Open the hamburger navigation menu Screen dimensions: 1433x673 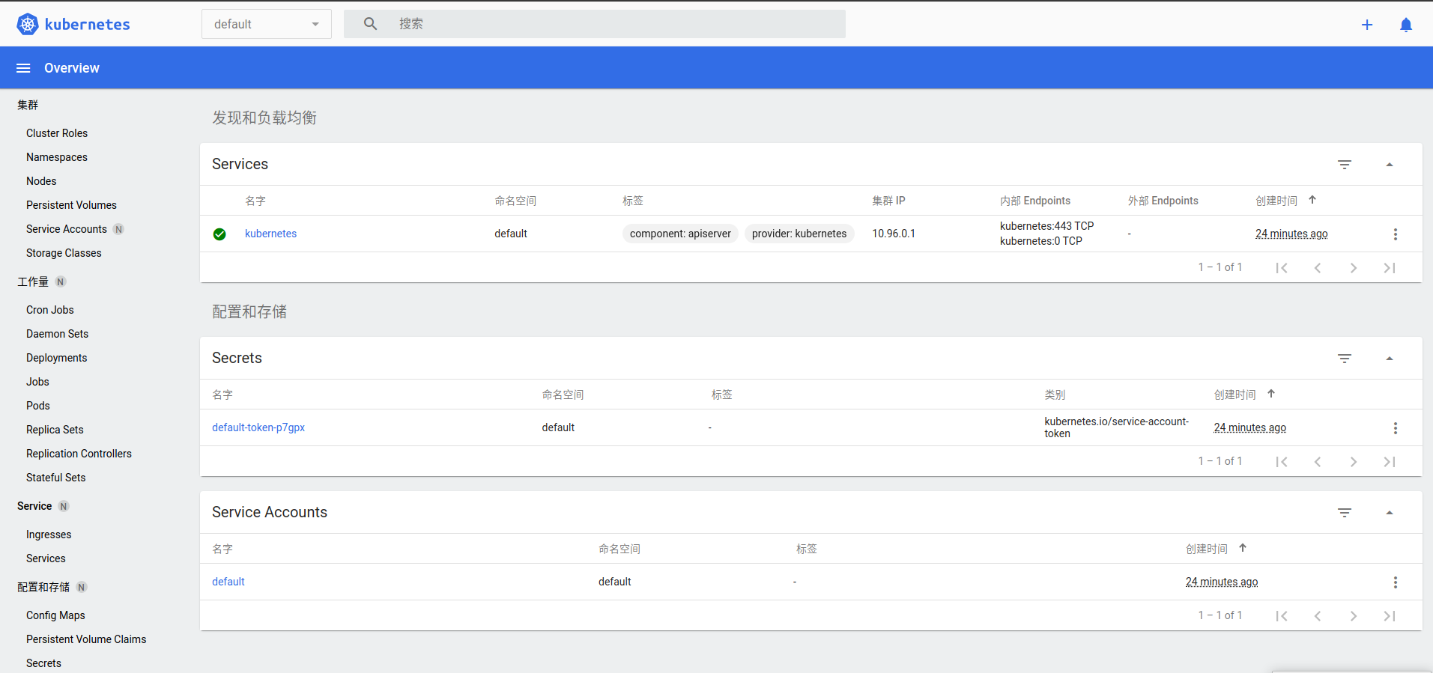pos(23,68)
